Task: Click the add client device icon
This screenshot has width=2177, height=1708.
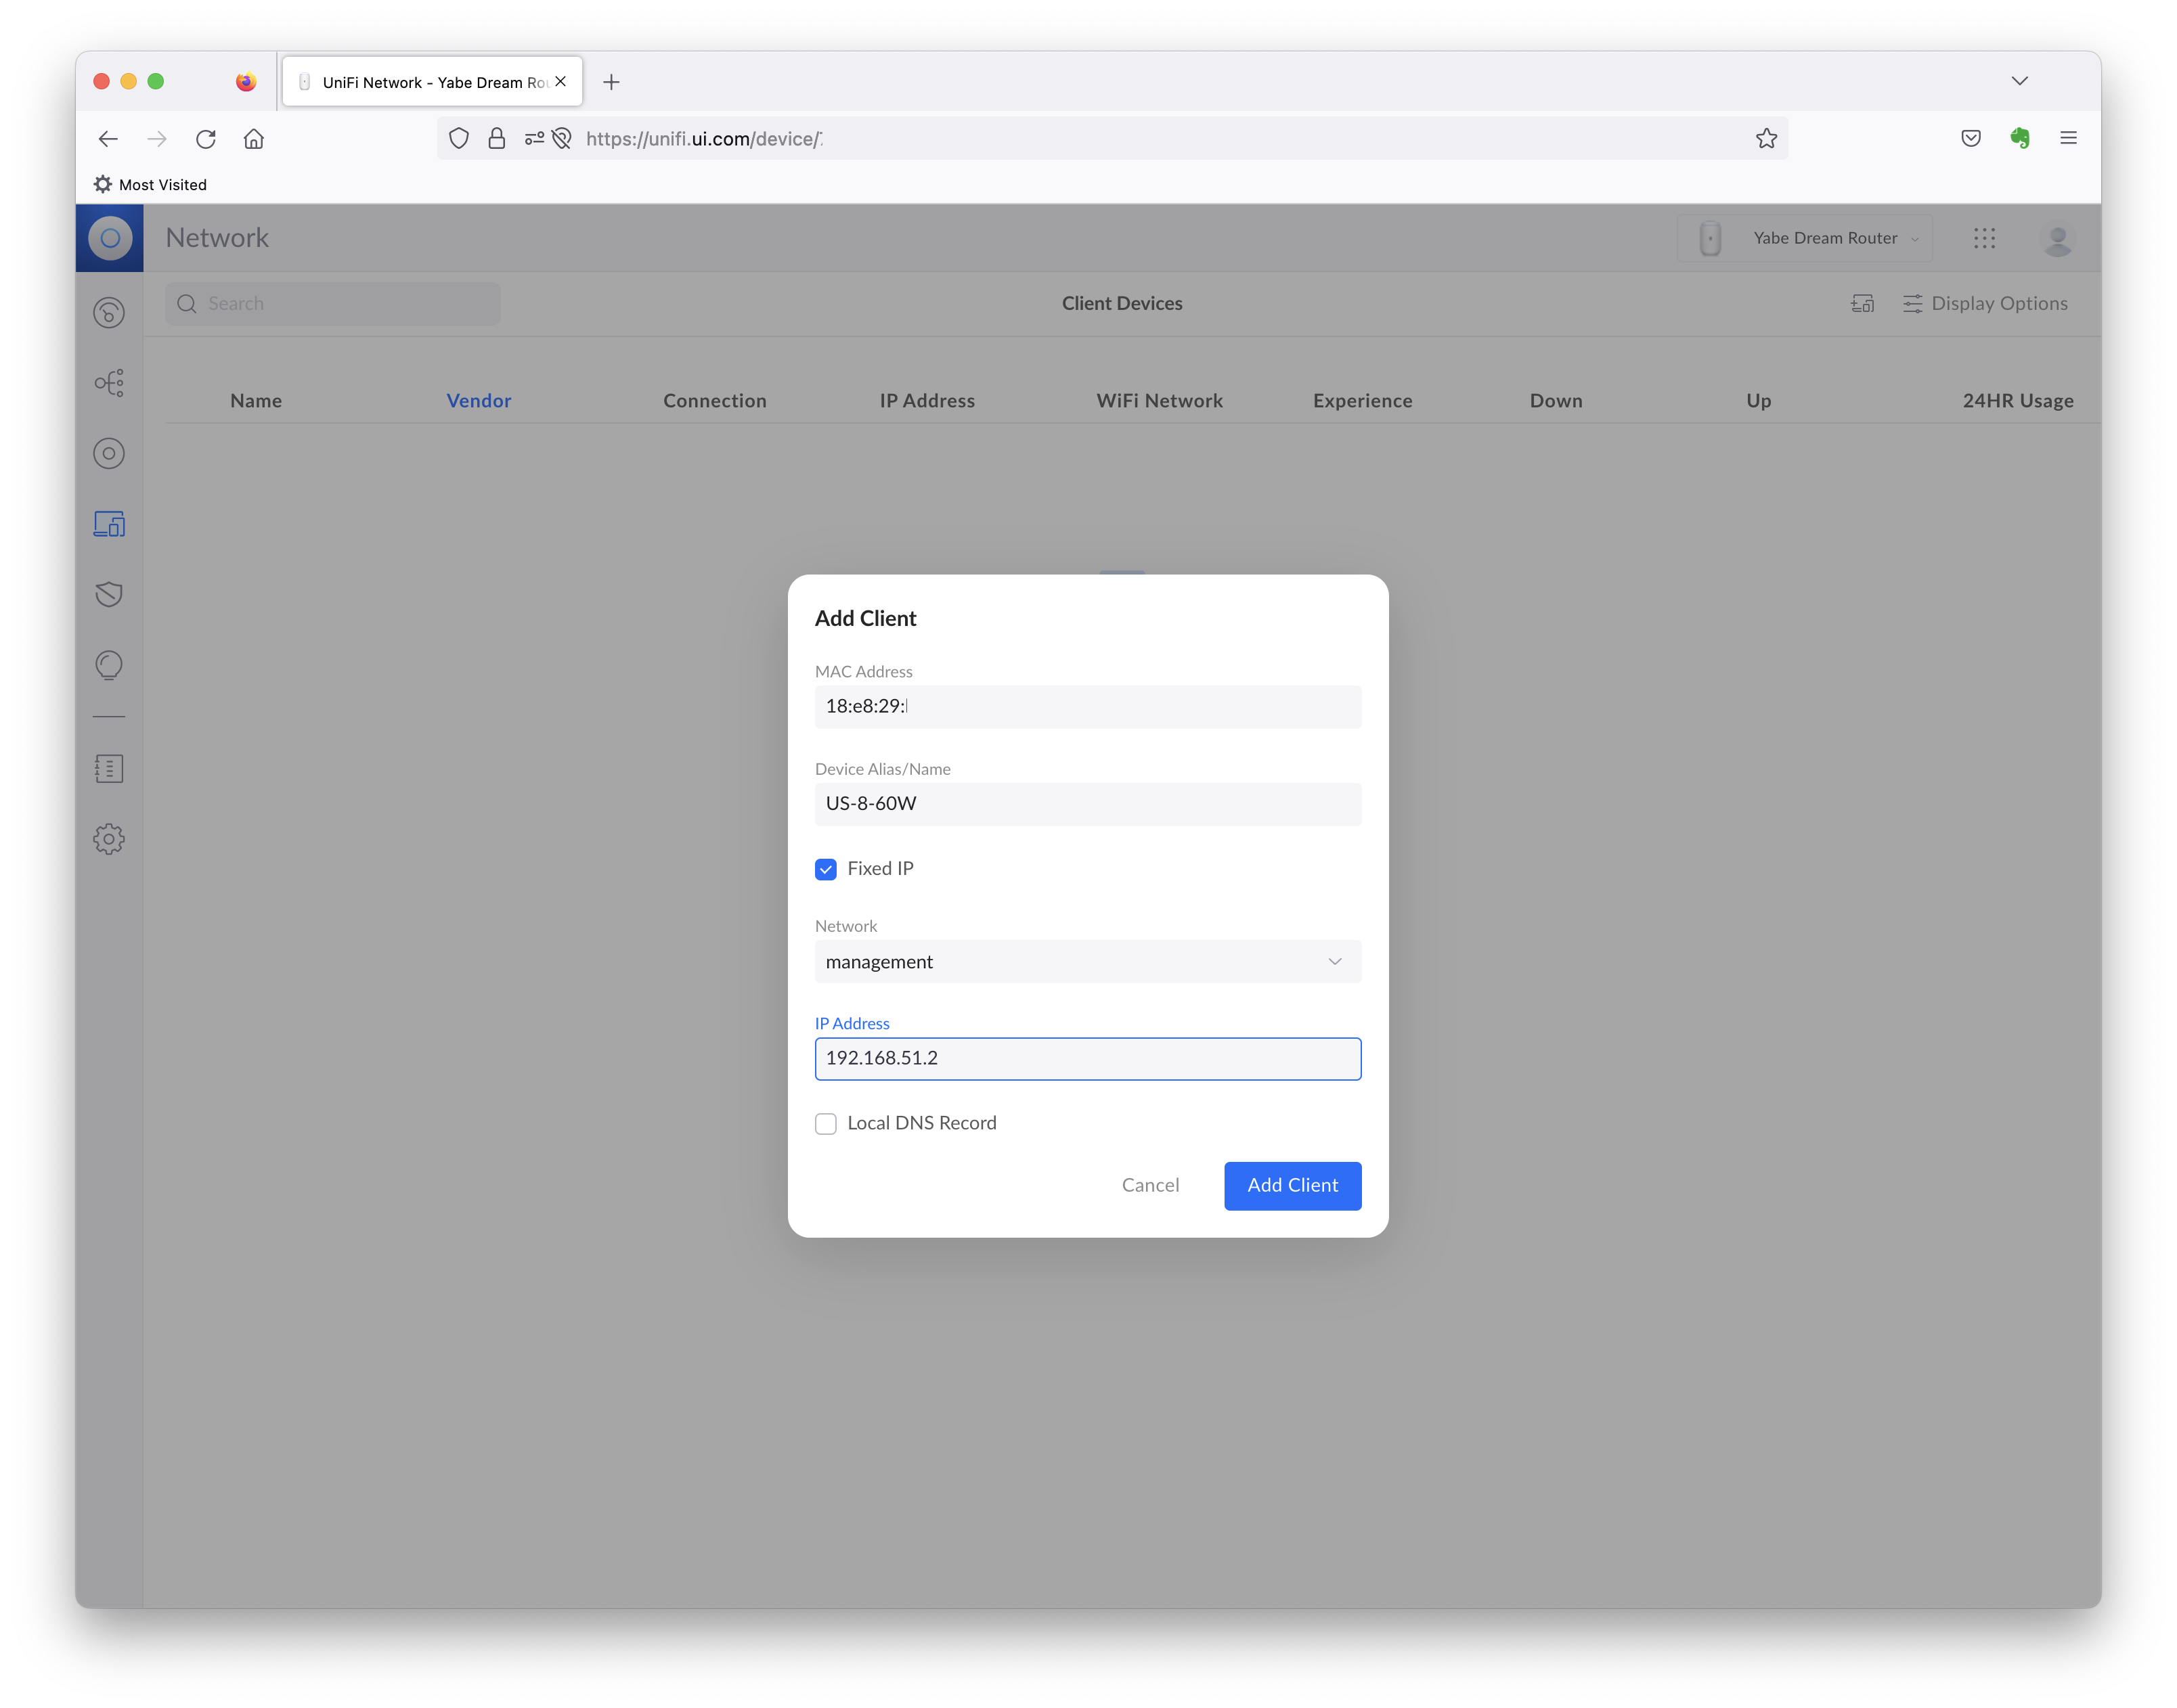Action: (x=1863, y=304)
